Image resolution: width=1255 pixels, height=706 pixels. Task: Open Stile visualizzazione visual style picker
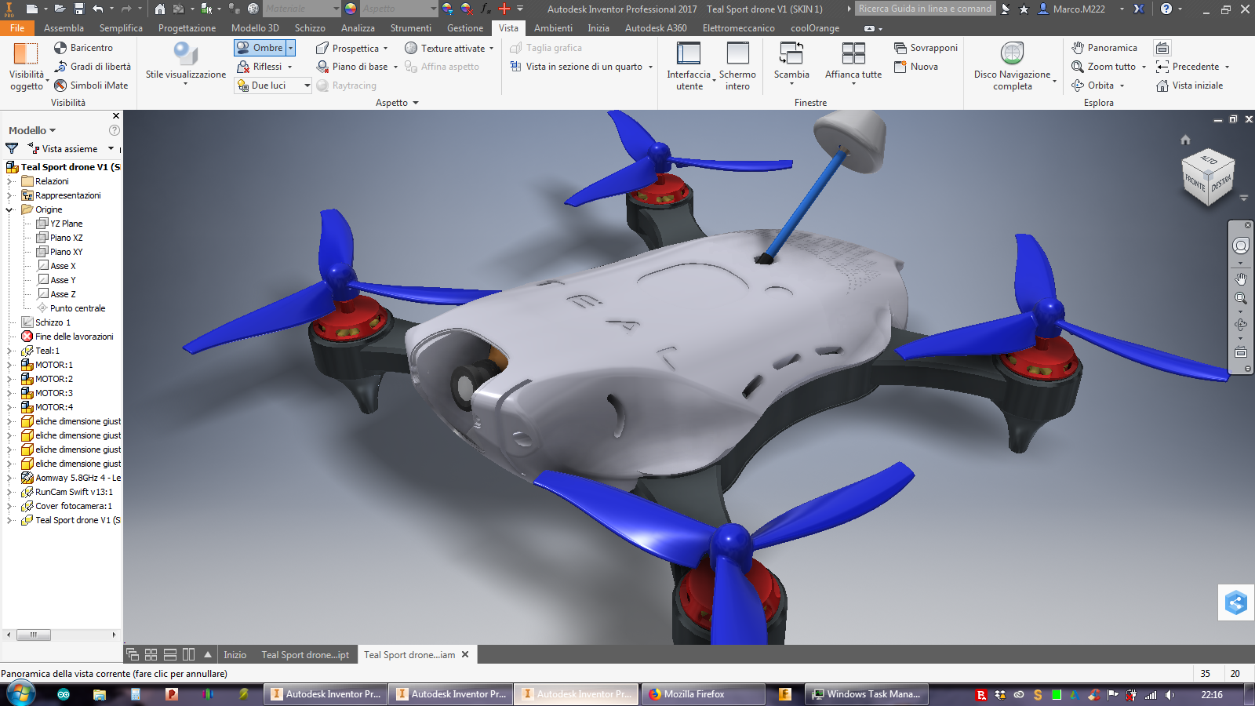click(186, 63)
